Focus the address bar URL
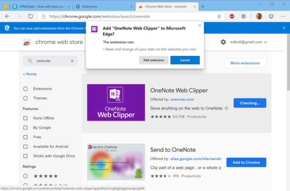Viewport: 290px width, 191px height. pyautogui.click(x=100, y=17)
